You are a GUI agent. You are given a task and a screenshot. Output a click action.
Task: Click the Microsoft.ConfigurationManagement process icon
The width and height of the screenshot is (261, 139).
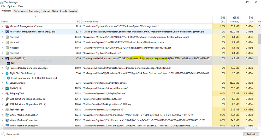tap(7, 32)
